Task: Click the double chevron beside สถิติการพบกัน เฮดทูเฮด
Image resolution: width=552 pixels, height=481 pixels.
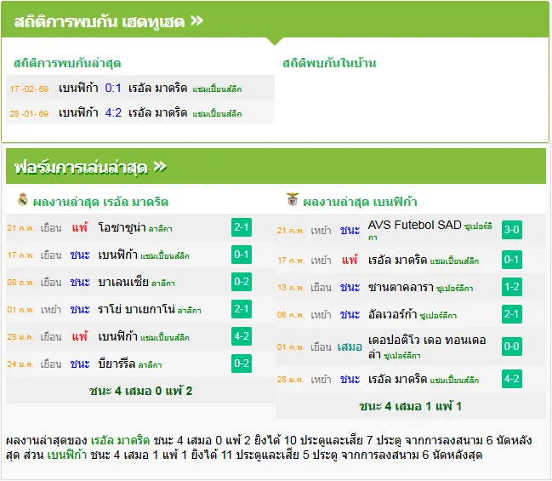Action: (196, 20)
